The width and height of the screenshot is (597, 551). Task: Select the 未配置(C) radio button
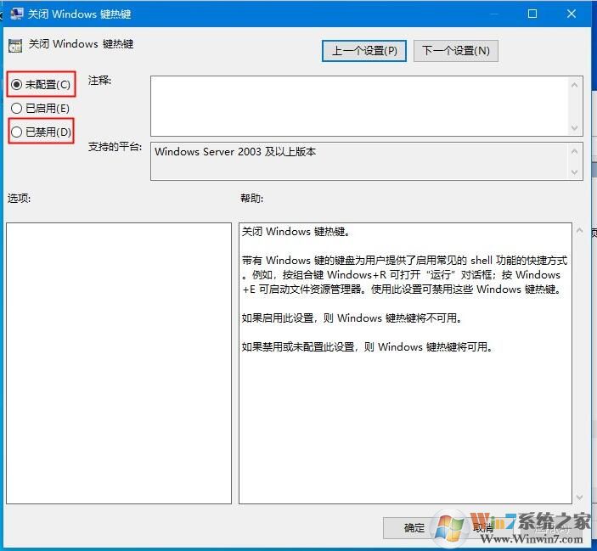41,85
